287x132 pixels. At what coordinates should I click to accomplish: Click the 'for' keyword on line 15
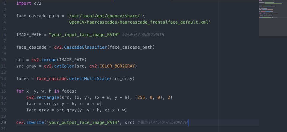tap(20, 91)
